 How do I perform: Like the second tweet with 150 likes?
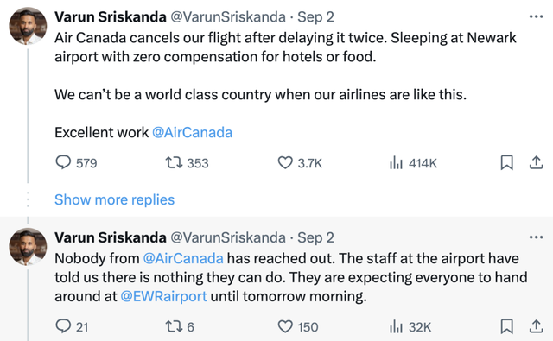[x=298, y=326]
